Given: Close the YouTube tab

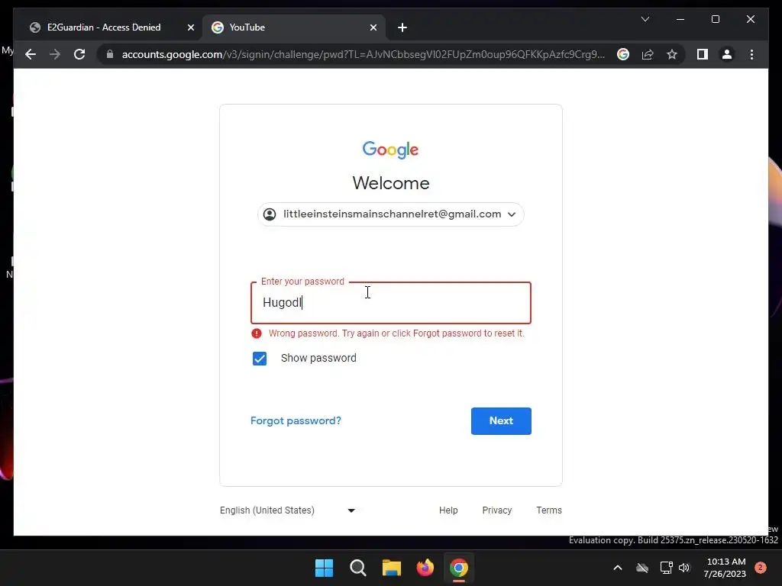Looking at the screenshot, I should (x=373, y=27).
